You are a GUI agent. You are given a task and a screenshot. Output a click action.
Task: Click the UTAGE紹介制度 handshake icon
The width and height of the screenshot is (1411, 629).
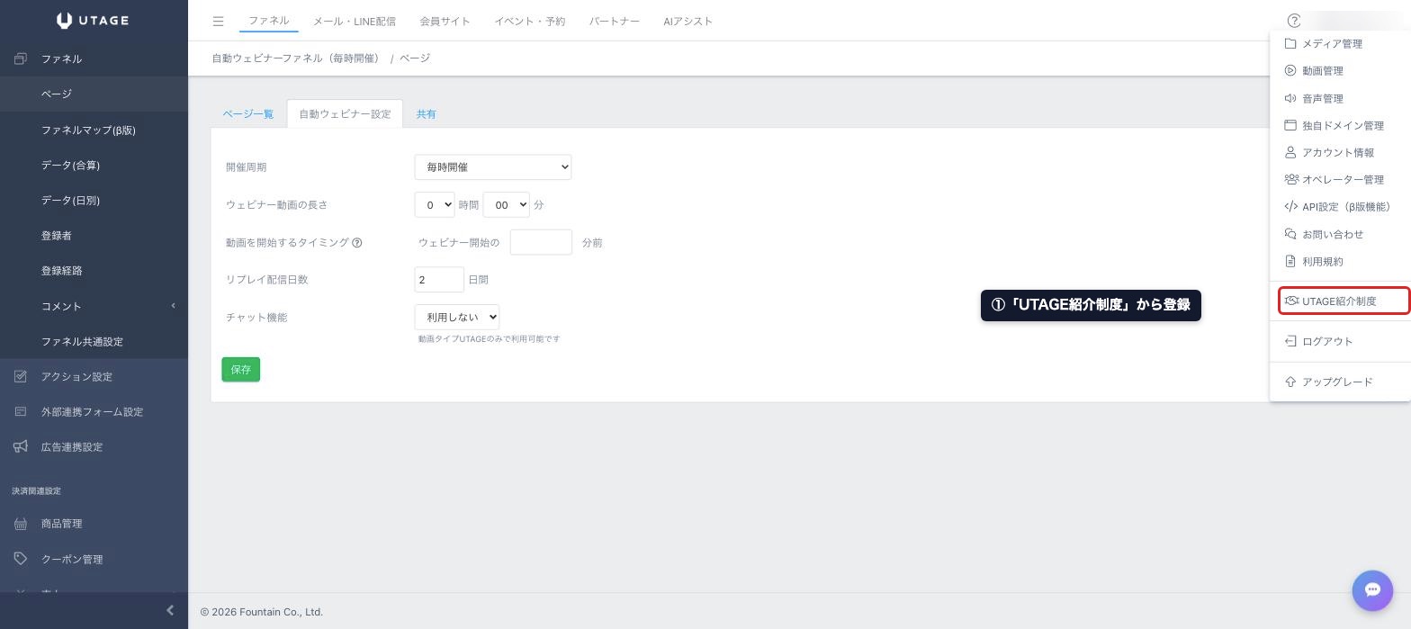[x=1291, y=301]
